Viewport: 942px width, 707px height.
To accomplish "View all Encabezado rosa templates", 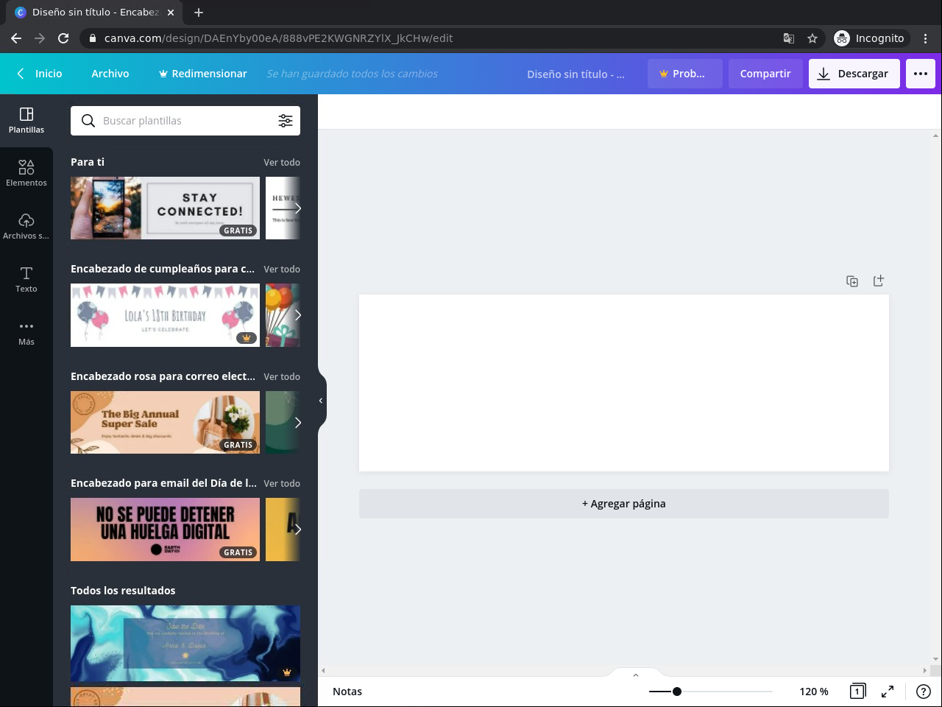I will point(282,376).
